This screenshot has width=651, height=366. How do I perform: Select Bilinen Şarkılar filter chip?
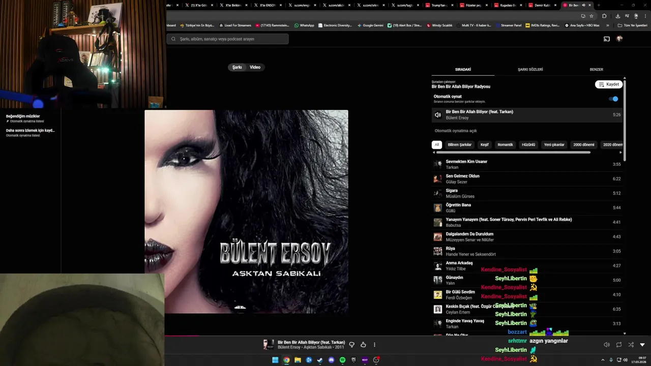(460, 145)
